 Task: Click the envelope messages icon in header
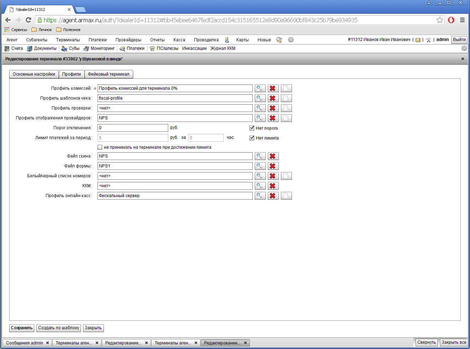[x=418, y=40]
